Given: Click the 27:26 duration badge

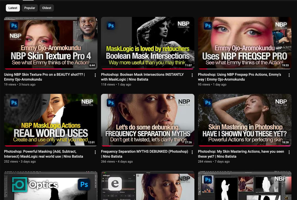Looking at the screenshot, I should coord(188,143).
